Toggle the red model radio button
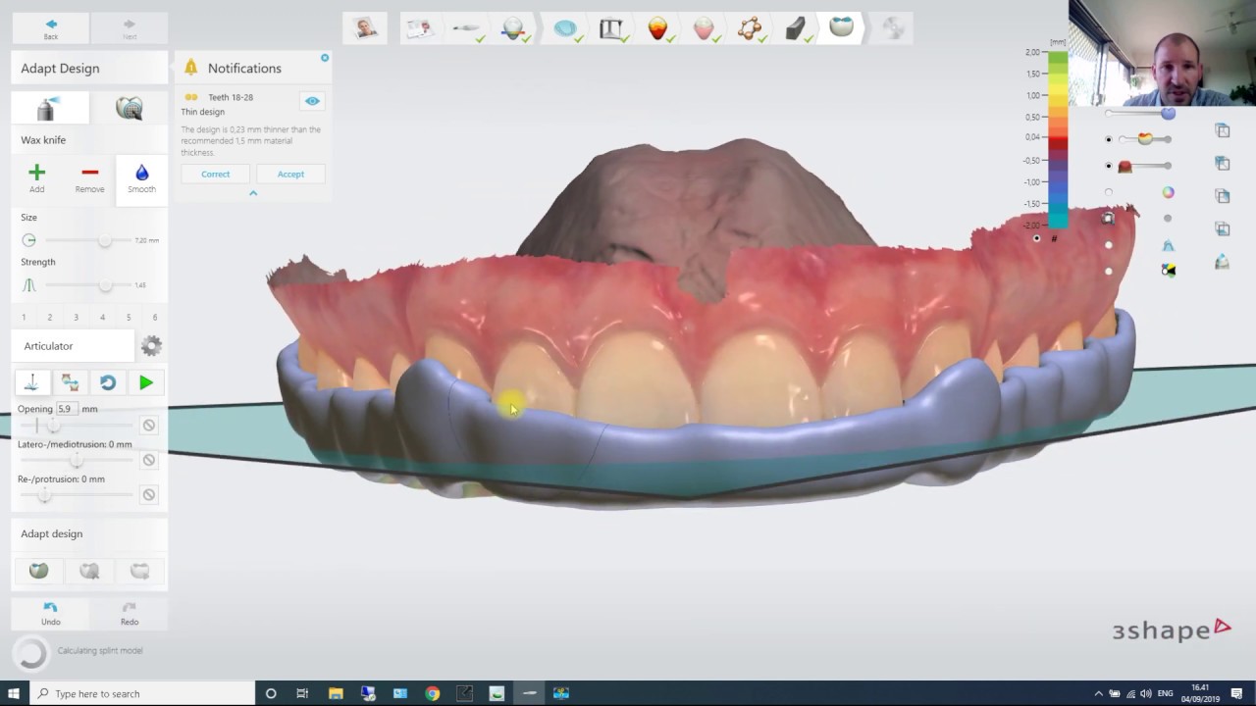The width and height of the screenshot is (1256, 706). (x=1109, y=166)
